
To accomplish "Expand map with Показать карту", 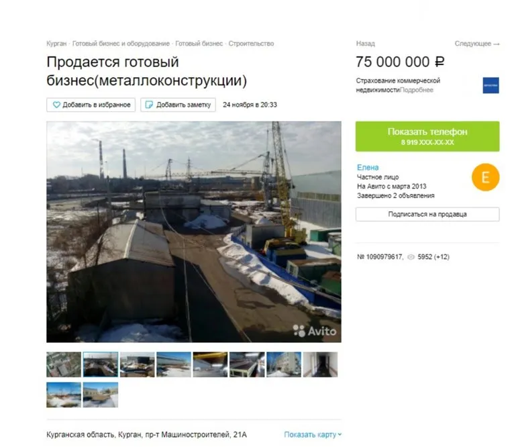I will (x=313, y=435).
